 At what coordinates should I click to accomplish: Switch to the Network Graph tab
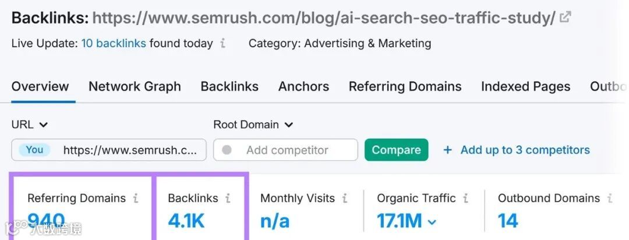(135, 87)
